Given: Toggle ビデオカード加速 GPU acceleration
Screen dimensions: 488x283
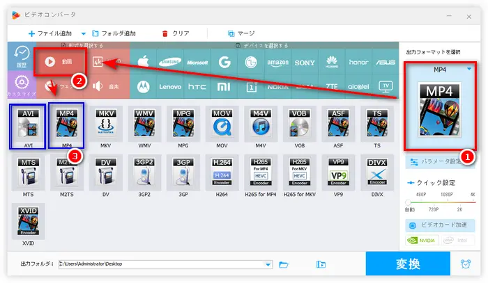Looking at the screenshot, I should (440, 225).
